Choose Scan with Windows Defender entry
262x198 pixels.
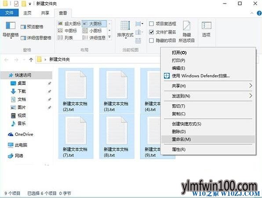(208, 76)
